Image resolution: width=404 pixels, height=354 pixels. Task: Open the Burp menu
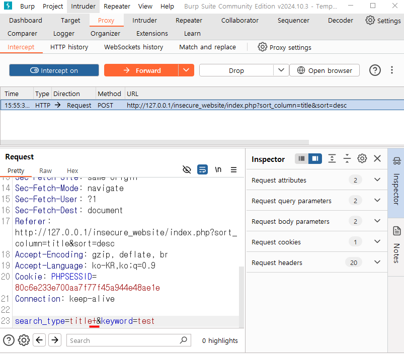click(x=27, y=7)
